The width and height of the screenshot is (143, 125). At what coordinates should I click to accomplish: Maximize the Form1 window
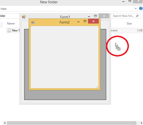click(95, 16)
